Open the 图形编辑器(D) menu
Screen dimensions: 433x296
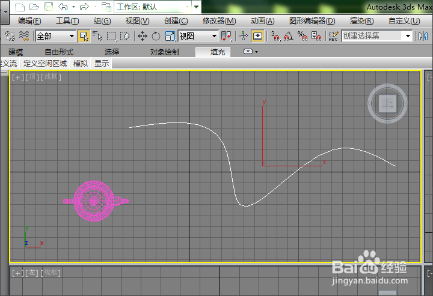pyautogui.click(x=312, y=21)
